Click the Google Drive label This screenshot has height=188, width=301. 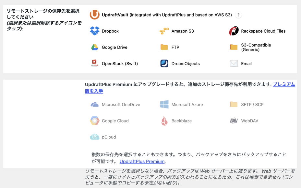point(114,47)
